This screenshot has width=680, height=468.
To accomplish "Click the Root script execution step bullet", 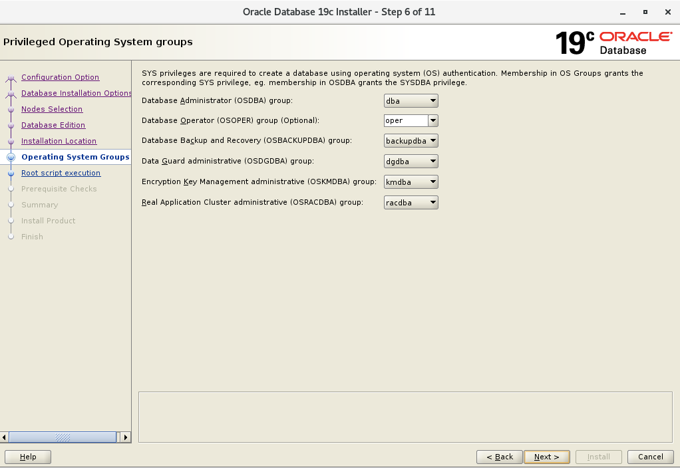I will 11,174.
